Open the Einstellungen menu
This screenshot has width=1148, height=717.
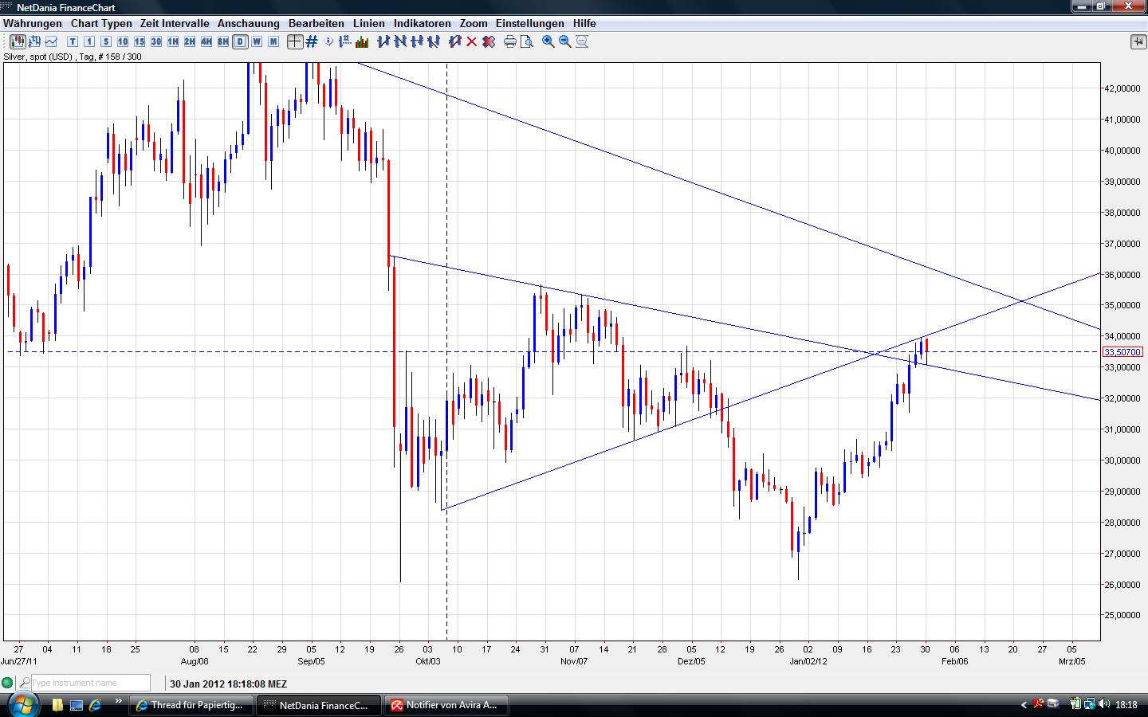tap(529, 23)
